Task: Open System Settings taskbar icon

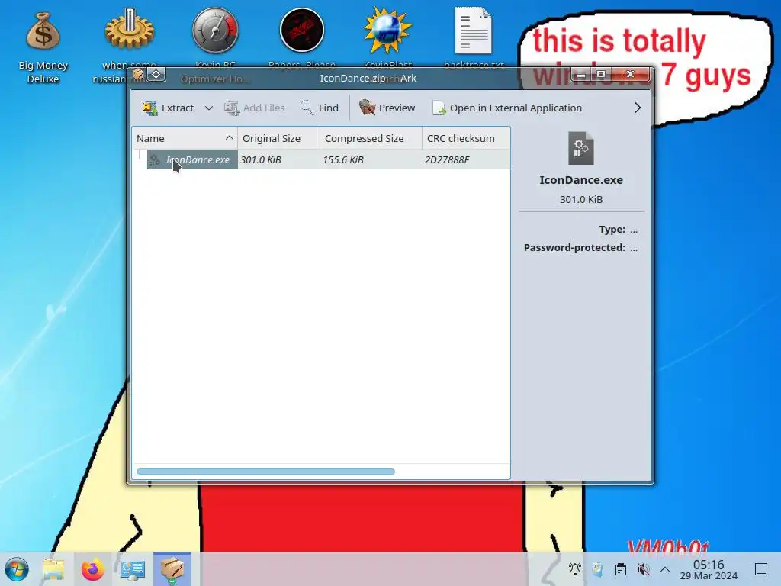Action: click(132, 569)
